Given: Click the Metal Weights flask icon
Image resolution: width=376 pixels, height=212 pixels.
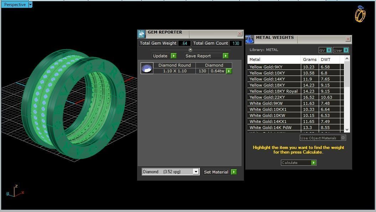Looking at the screenshot, I should click(x=250, y=39).
